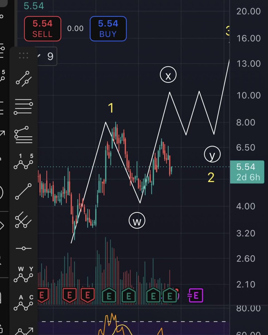Select the single Trend Line tool

(23, 192)
